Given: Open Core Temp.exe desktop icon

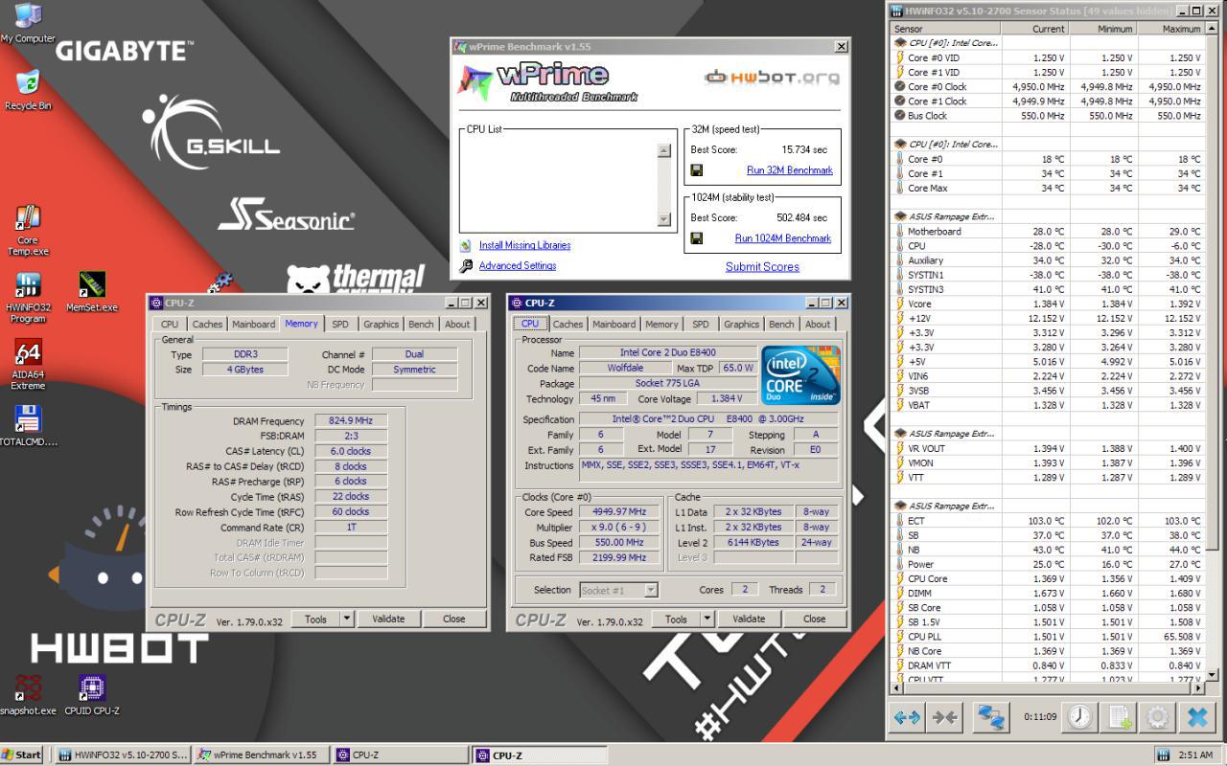Looking at the screenshot, I should 28,230.
